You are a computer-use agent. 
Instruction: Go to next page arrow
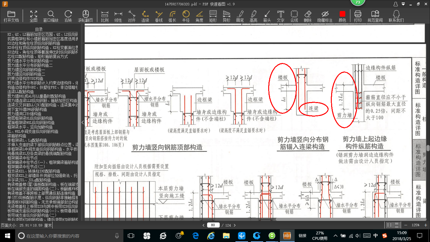235,225
